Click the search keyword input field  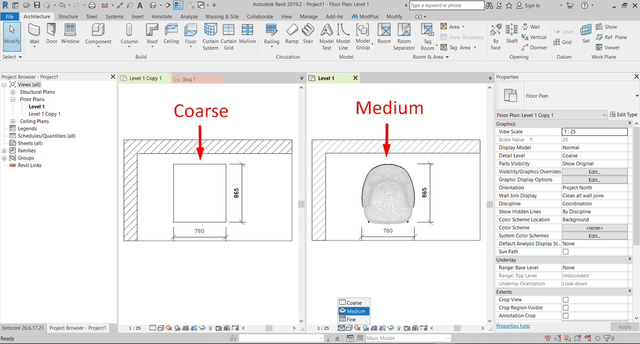(x=446, y=6)
